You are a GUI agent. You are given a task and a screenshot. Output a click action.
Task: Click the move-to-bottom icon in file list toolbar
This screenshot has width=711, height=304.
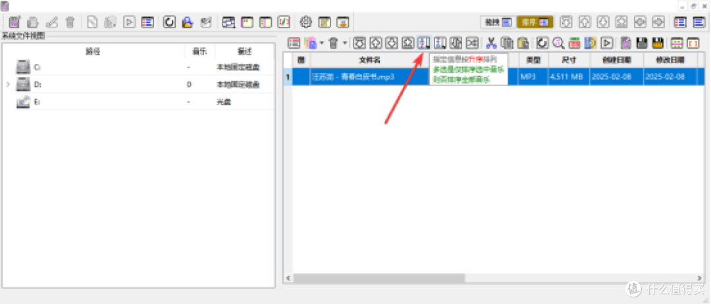click(408, 43)
